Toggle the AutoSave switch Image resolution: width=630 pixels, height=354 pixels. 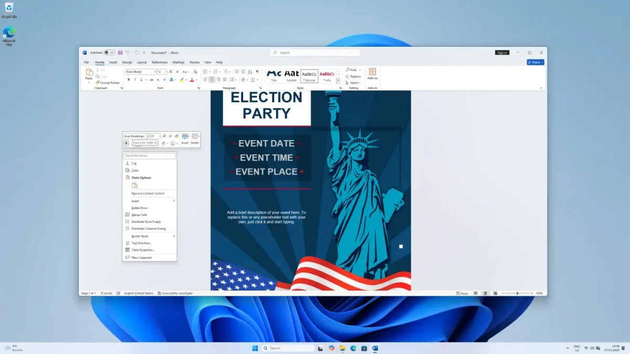pyautogui.click(x=109, y=52)
